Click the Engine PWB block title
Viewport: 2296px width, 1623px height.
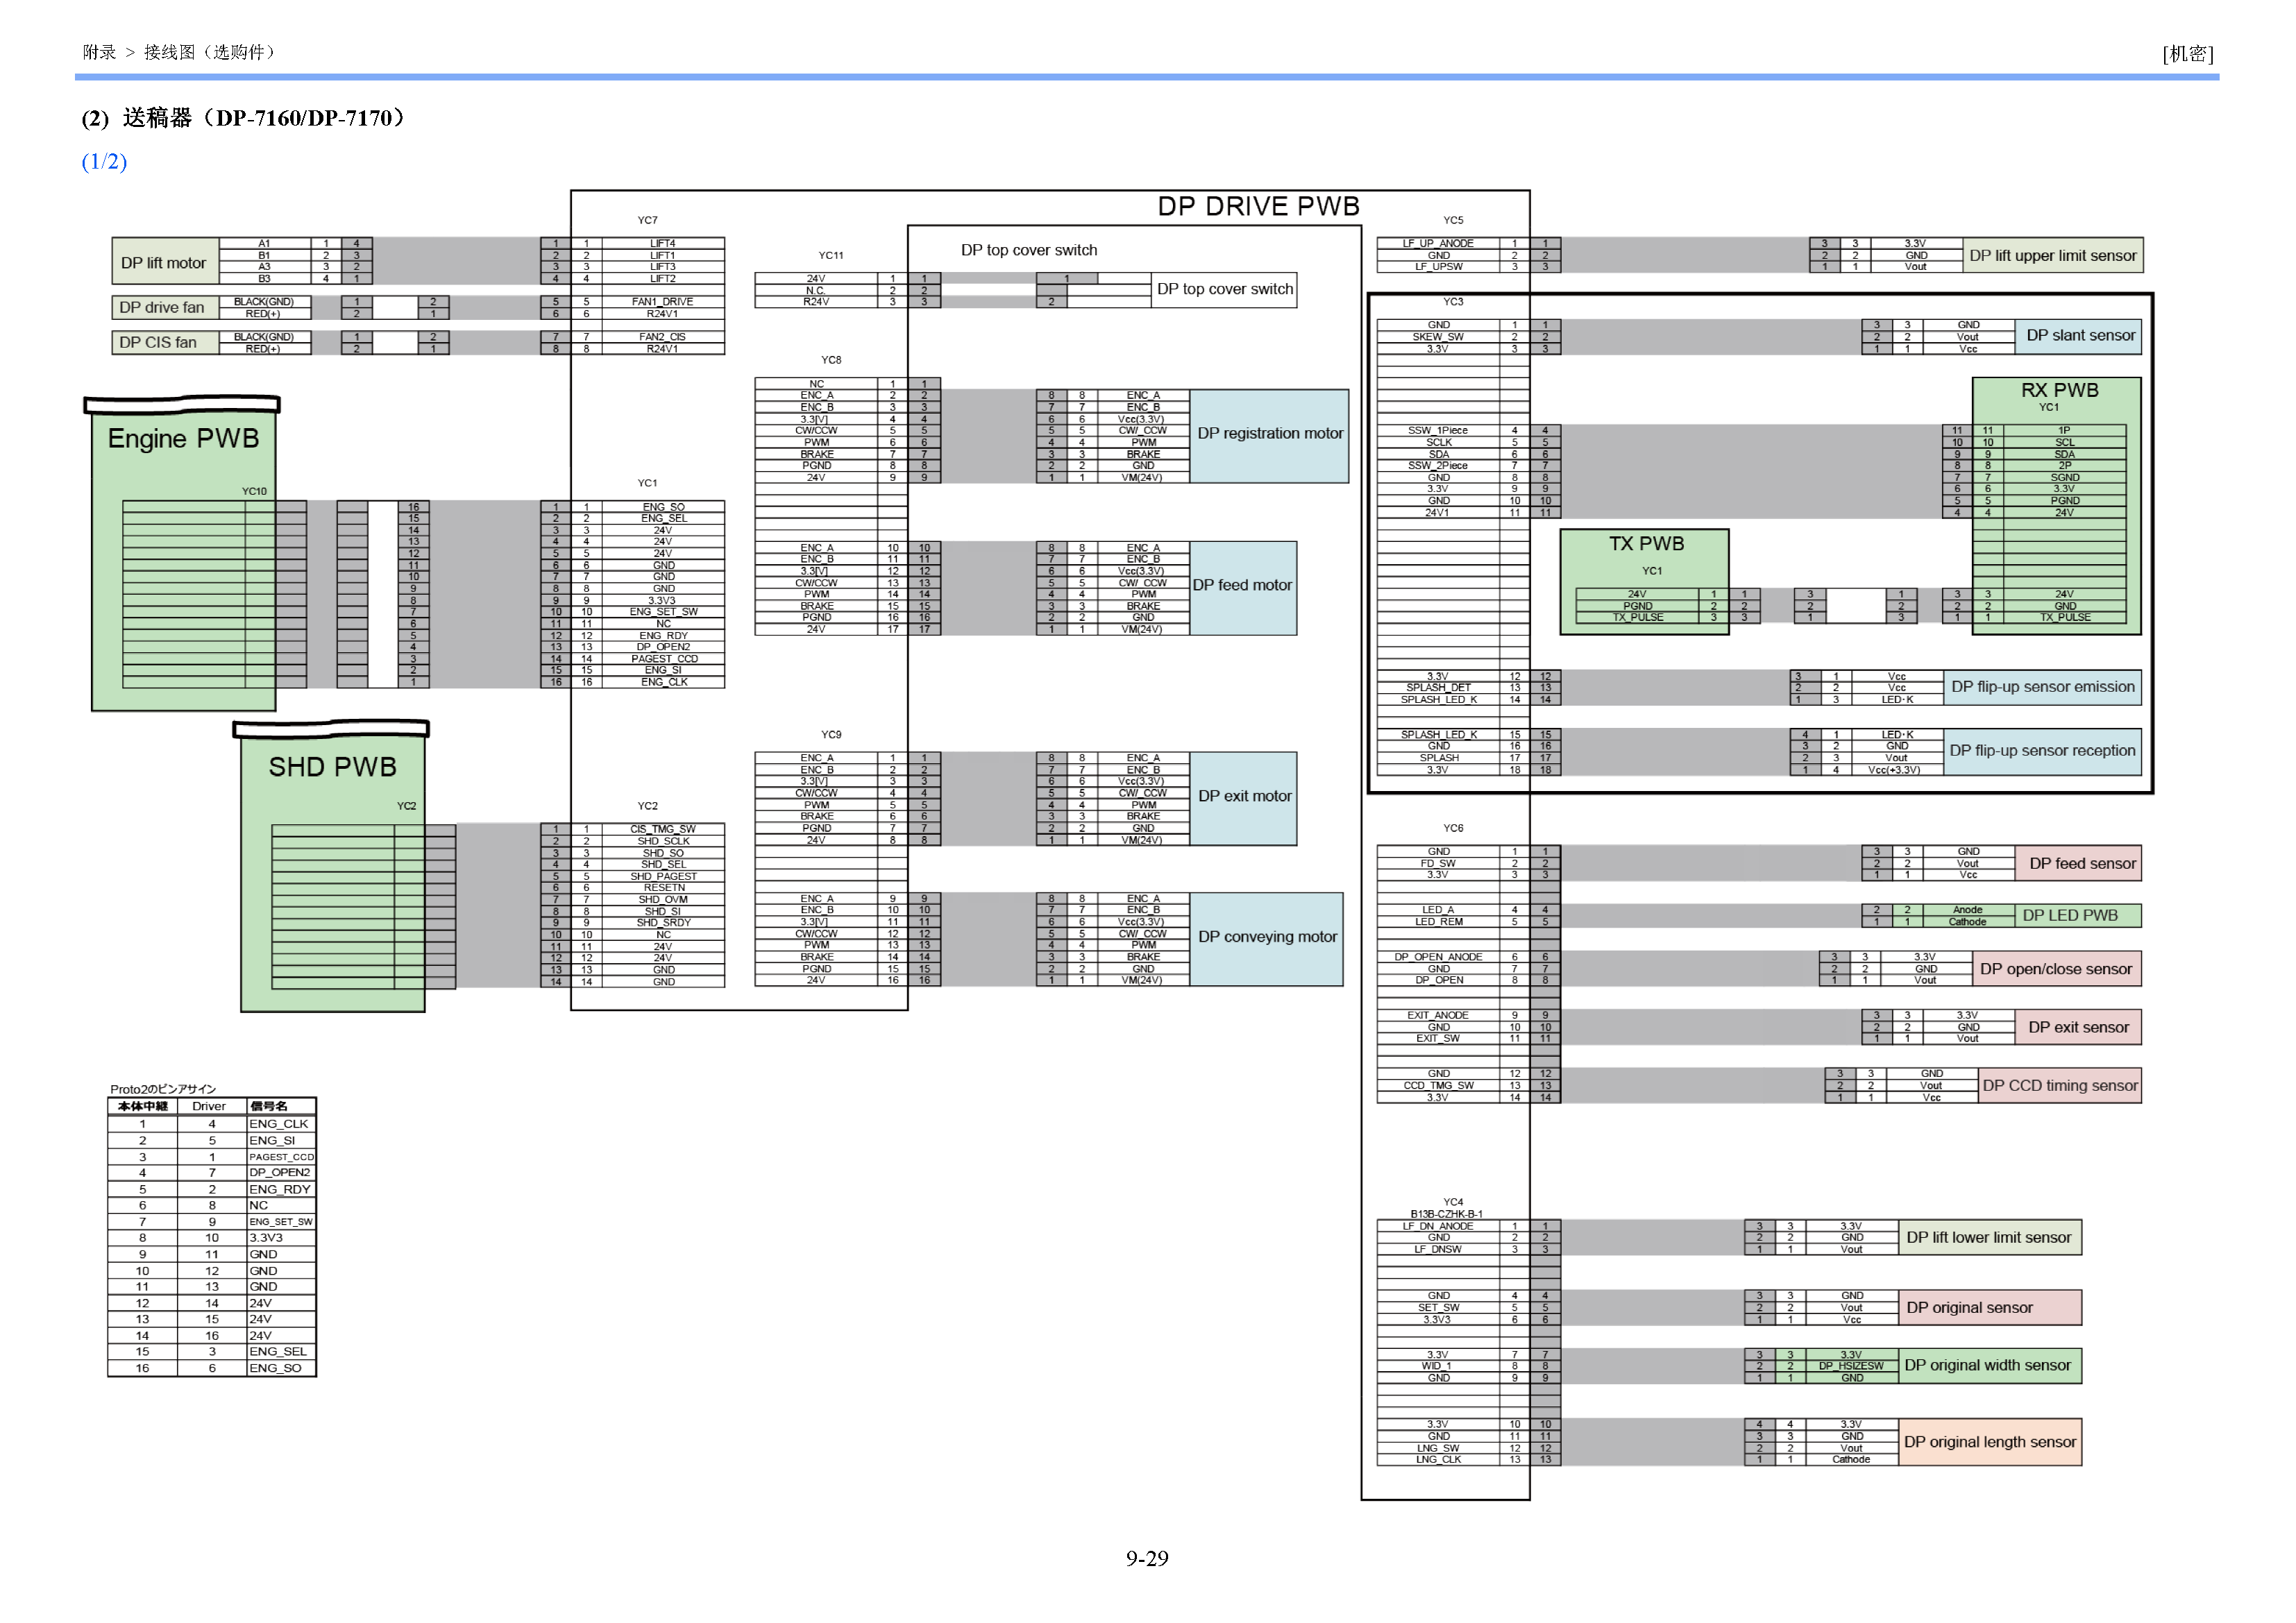click(x=183, y=438)
